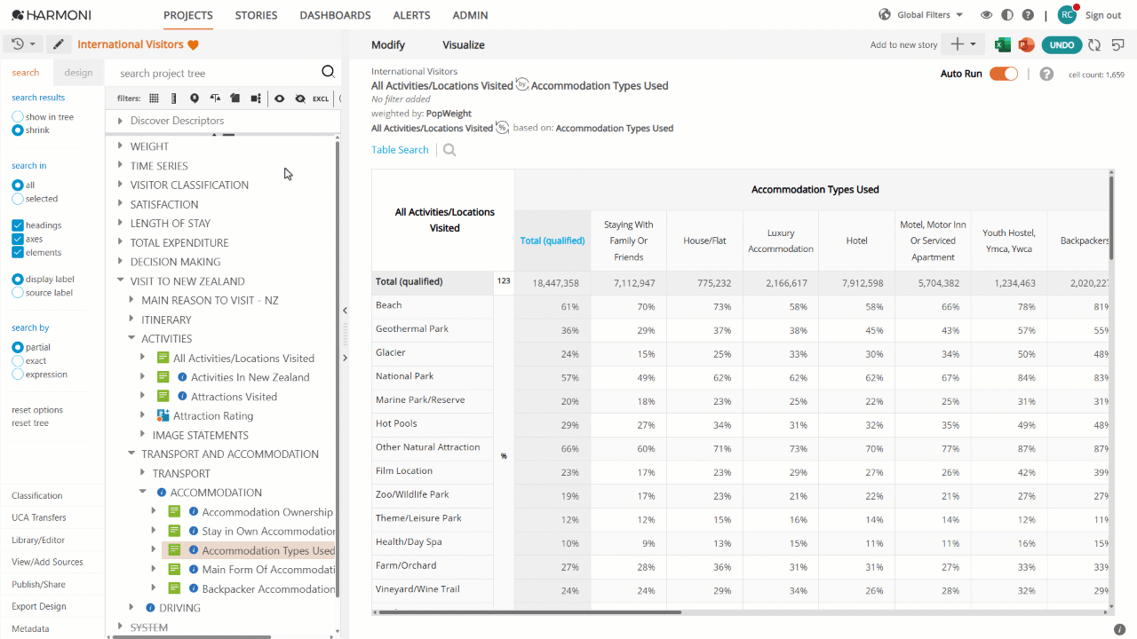The width and height of the screenshot is (1137, 639).
Task: Select the weight scale filter icon
Action: click(215, 99)
